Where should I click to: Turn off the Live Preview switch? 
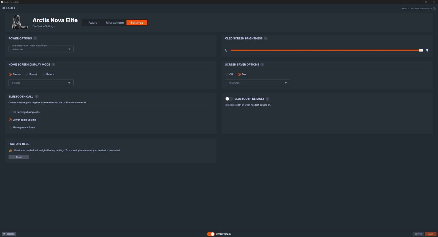point(211,234)
